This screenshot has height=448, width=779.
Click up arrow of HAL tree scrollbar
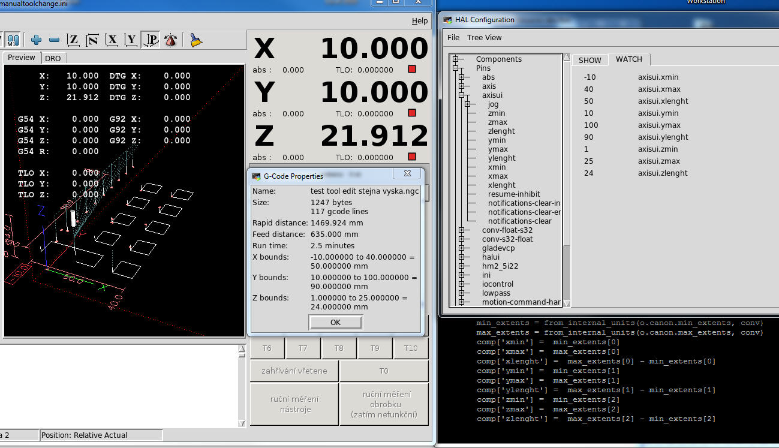[567, 58]
